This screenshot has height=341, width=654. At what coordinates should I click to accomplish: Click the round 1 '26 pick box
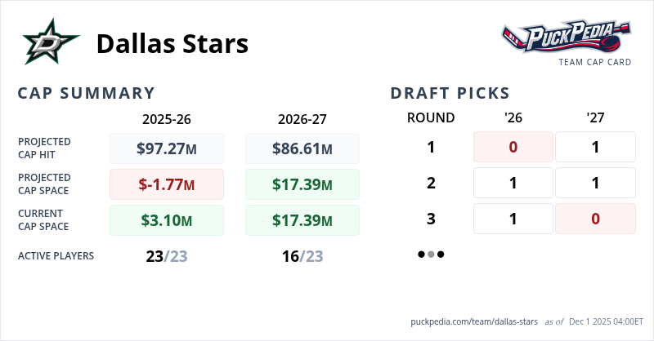coord(513,147)
